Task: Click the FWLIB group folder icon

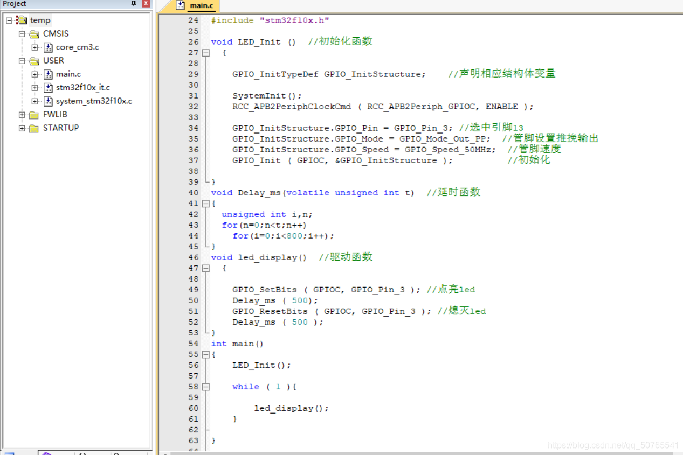Action: tap(35, 115)
